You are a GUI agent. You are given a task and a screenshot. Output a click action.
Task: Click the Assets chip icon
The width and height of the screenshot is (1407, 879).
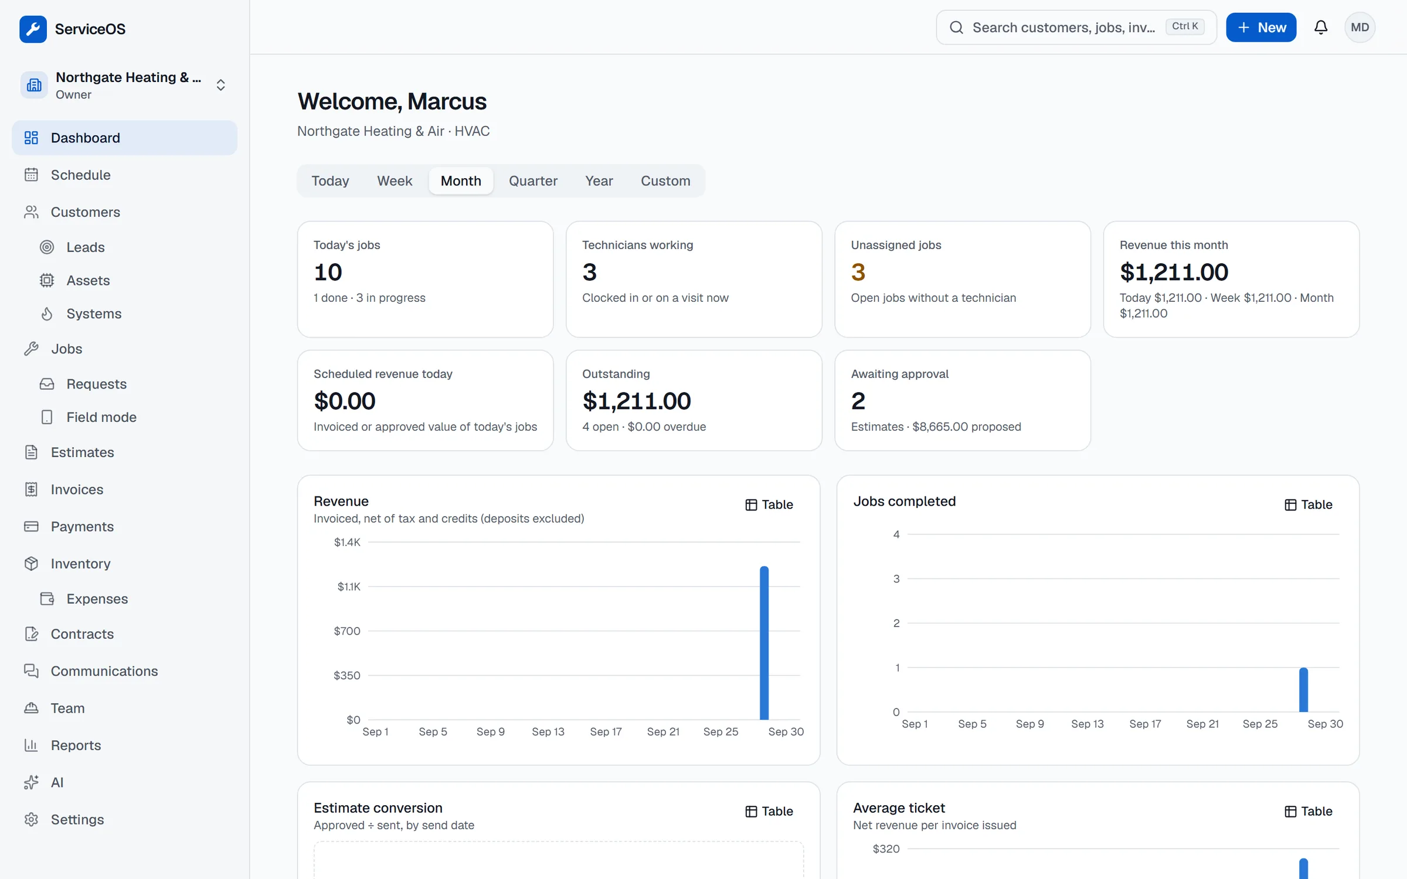(x=47, y=280)
